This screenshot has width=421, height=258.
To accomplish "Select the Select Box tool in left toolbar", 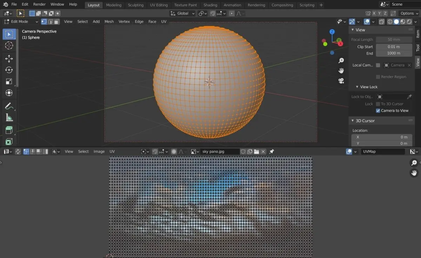I will point(9,34).
